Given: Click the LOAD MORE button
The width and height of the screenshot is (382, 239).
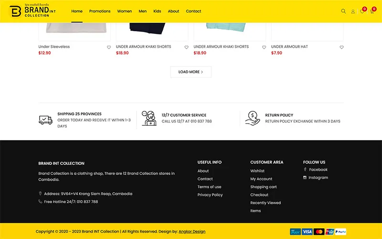Looking at the screenshot, I should pyautogui.click(x=191, y=72).
